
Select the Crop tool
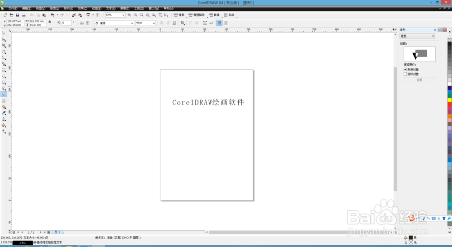click(x=4, y=46)
